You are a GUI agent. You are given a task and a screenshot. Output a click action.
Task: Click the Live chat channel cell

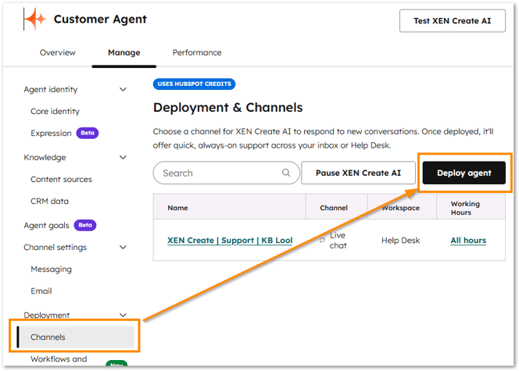pos(338,241)
